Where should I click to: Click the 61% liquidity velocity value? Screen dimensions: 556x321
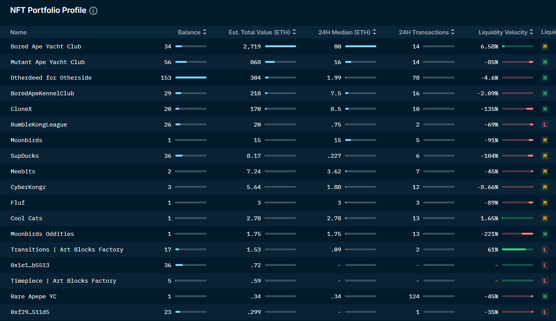(x=493, y=250)
